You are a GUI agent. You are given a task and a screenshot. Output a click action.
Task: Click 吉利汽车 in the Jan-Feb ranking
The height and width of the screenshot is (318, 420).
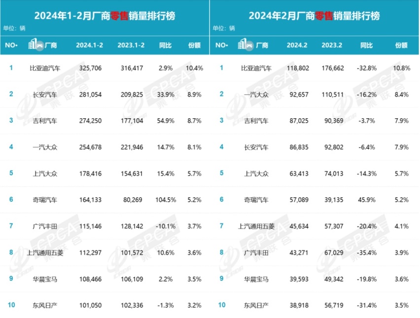point(45,121)
